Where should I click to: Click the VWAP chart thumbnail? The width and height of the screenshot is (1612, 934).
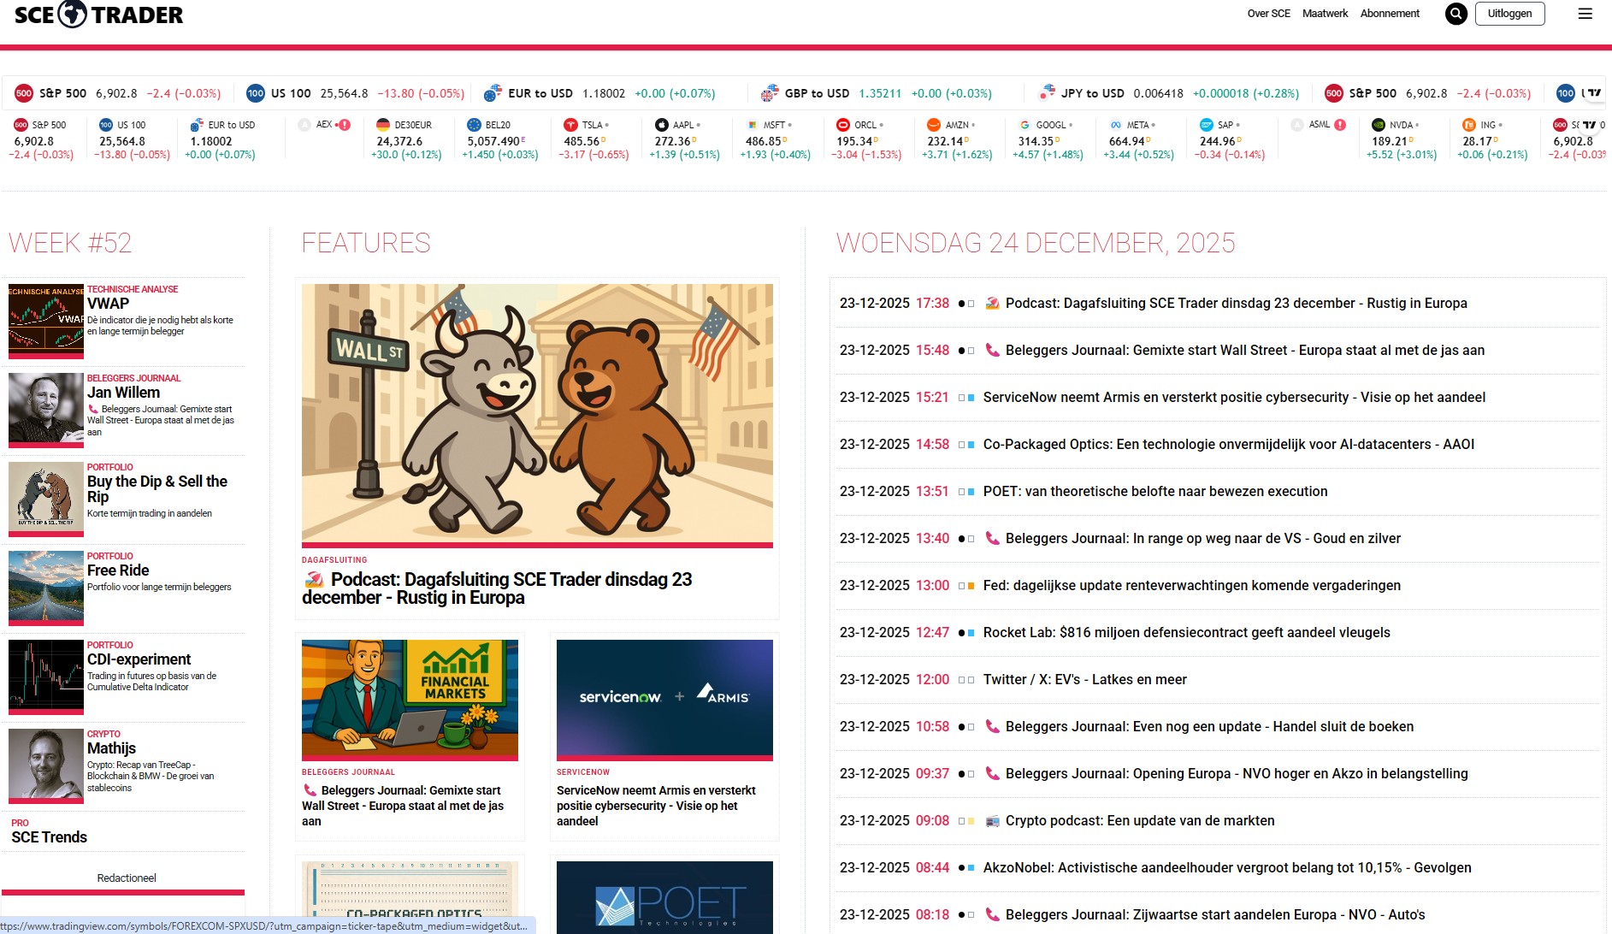(46, 320)
